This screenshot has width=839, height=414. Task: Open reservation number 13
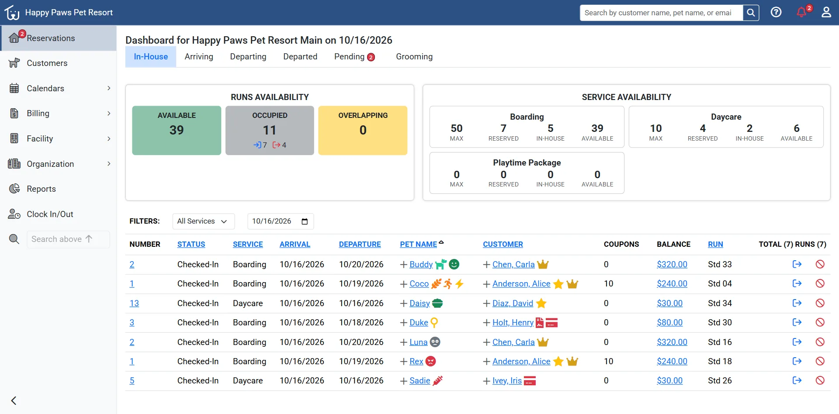click(x=134, y=304)
